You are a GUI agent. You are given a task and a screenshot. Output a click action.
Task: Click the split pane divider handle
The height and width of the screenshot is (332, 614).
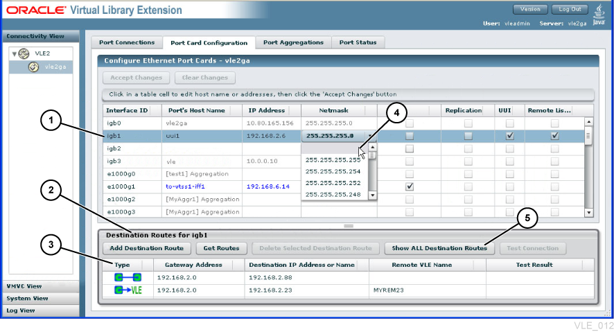349,226
